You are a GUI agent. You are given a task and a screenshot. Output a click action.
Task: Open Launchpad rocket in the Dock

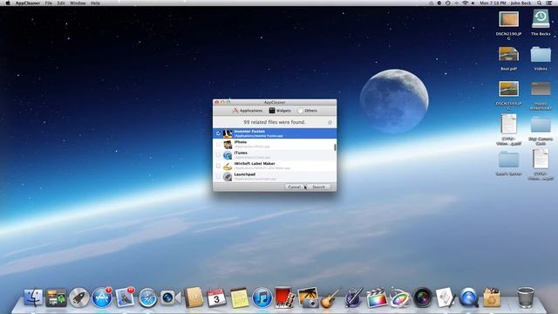79,297
